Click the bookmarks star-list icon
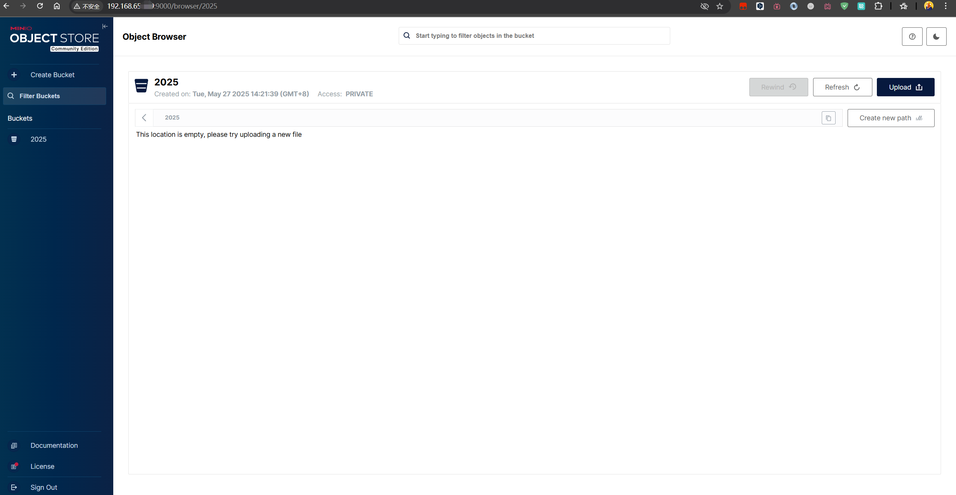Image resolution: width=956 pixels, height=495 pixels. (x=903, y=6)
